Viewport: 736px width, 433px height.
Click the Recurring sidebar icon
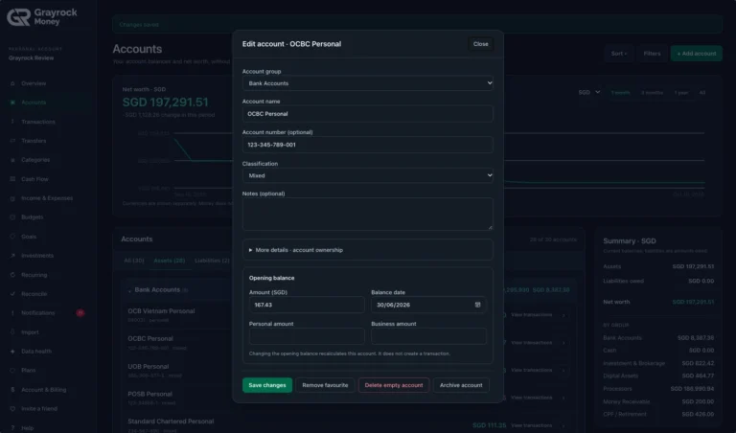click(x=12, y=275)
